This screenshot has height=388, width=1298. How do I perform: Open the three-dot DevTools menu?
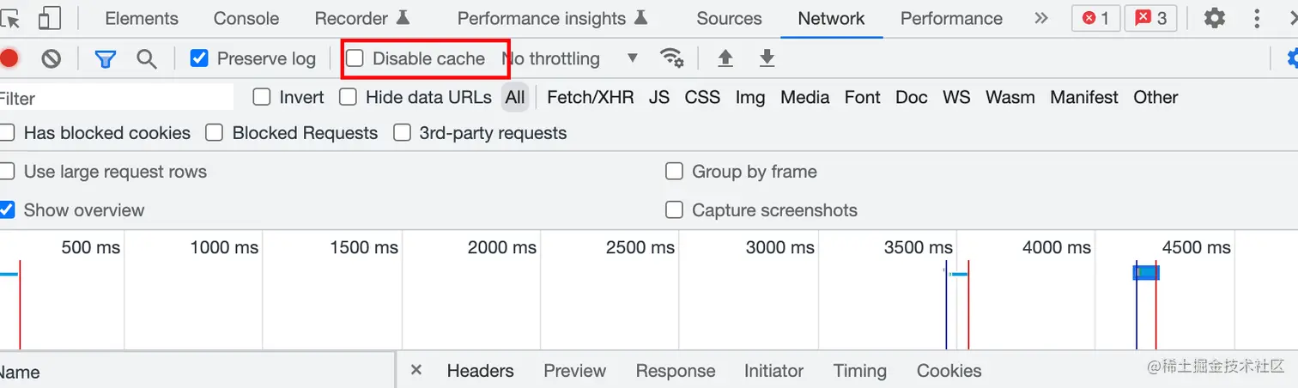[1257, 18]
